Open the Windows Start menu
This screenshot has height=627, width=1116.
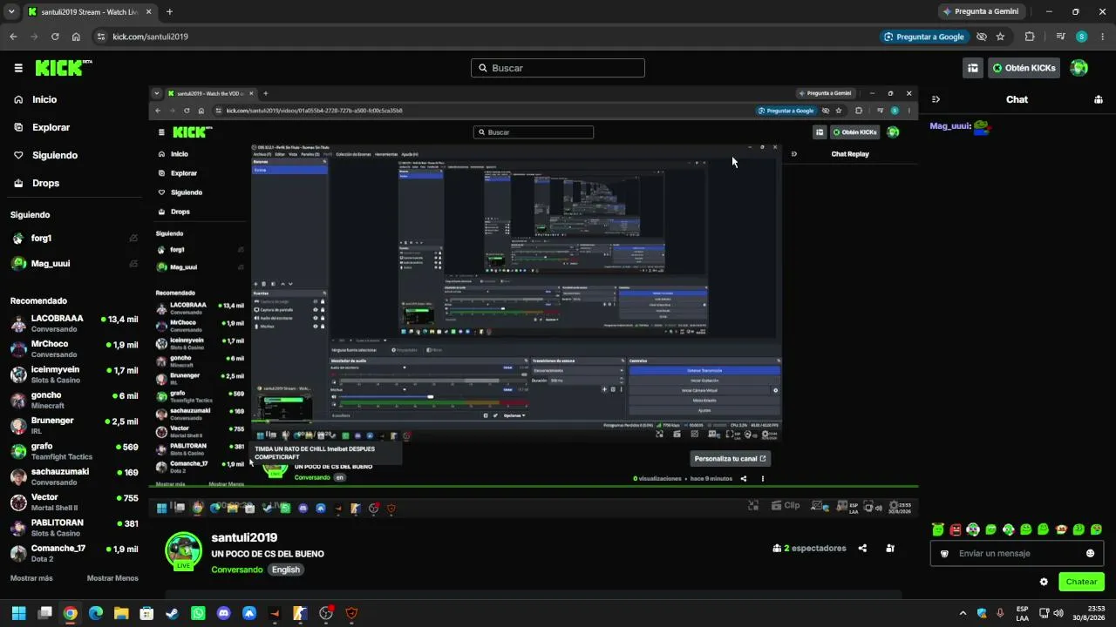[x=18, y=613]
